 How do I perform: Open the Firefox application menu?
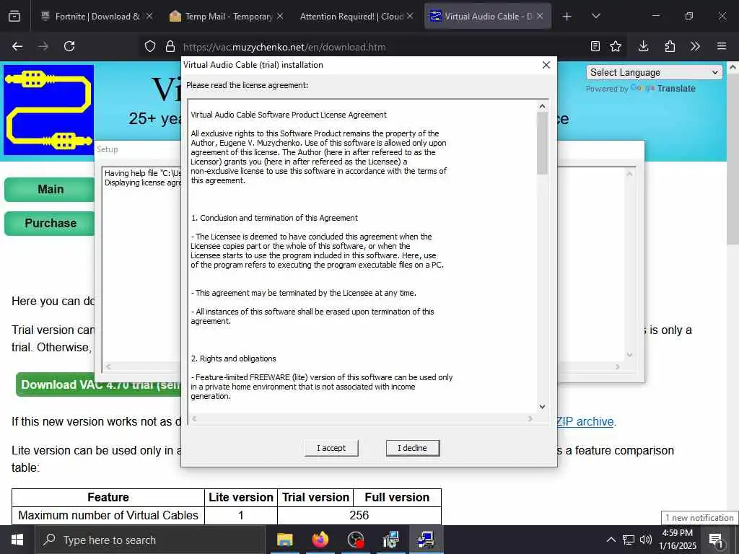(722, 46)
